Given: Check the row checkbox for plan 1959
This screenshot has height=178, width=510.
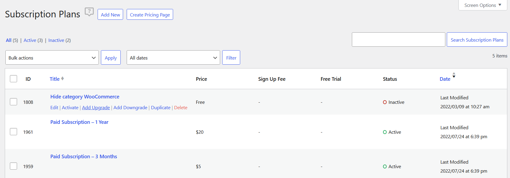Looking at the screenshot, I should [13, 166].
